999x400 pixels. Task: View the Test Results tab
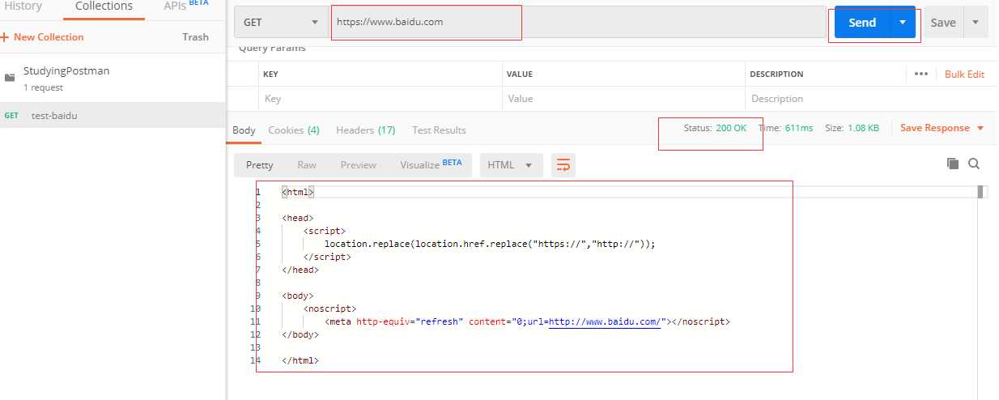pos(439,130)
